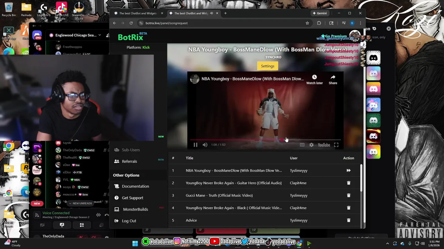This screenshot has width=444, height=249.
Task: Reload the botrix.live page
Action: 131,23
